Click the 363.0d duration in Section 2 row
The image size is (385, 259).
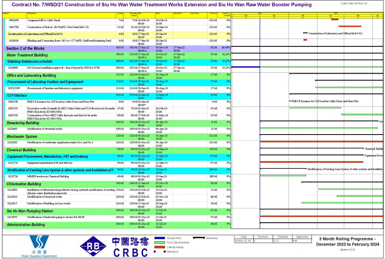pyautogui.click(x=120, y=47)
